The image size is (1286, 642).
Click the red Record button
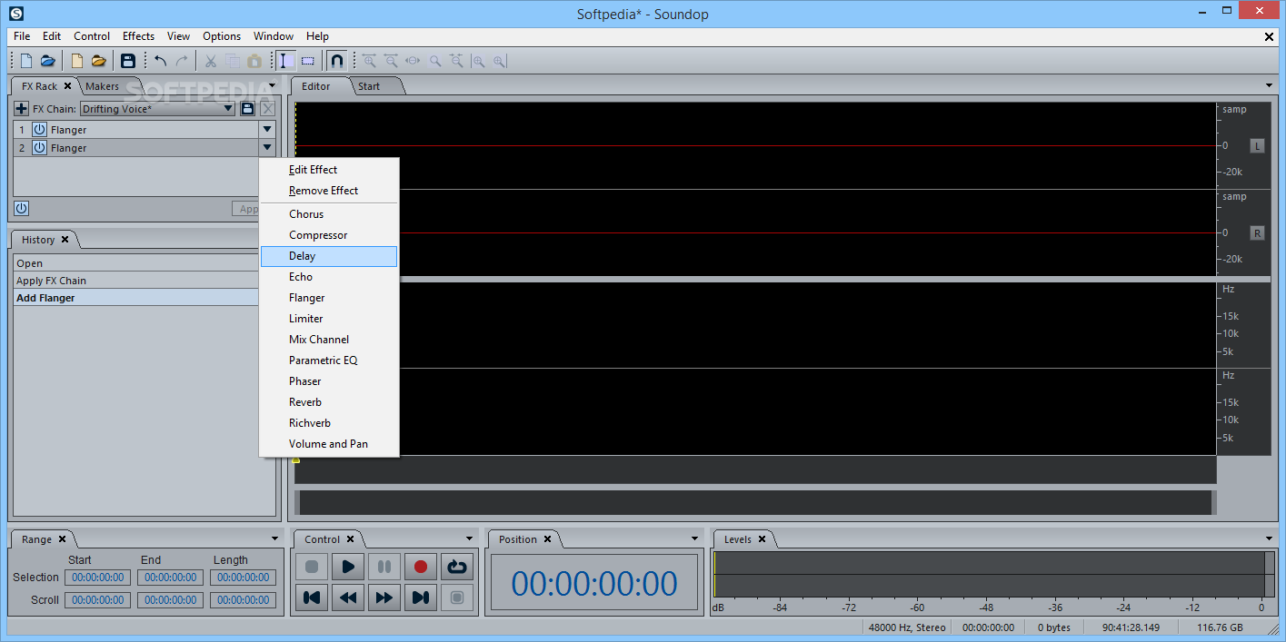coord(421,567)
